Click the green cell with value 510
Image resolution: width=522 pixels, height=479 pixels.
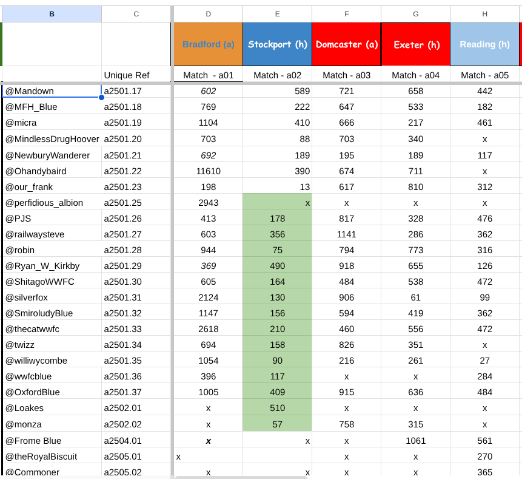tap(277, 408)
